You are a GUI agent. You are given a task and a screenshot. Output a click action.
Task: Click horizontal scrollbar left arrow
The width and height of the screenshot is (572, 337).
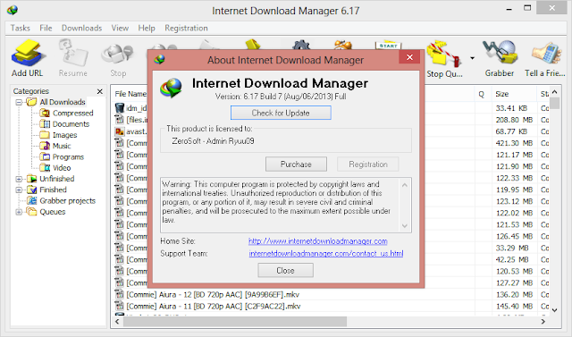(x=117, y=322)
